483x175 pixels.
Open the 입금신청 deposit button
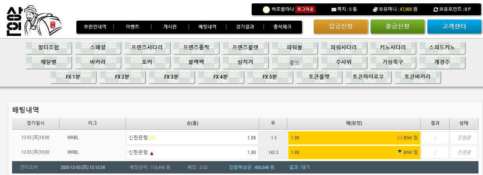341,27
